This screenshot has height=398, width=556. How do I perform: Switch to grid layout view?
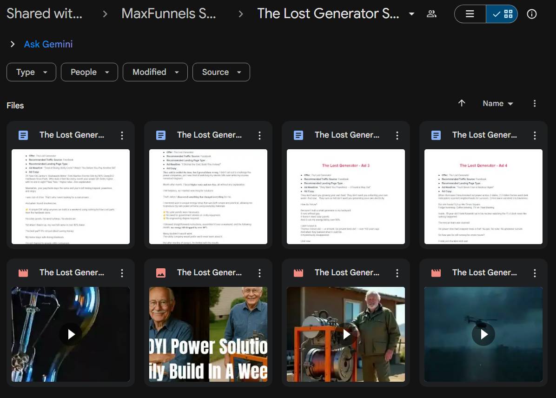502,14
